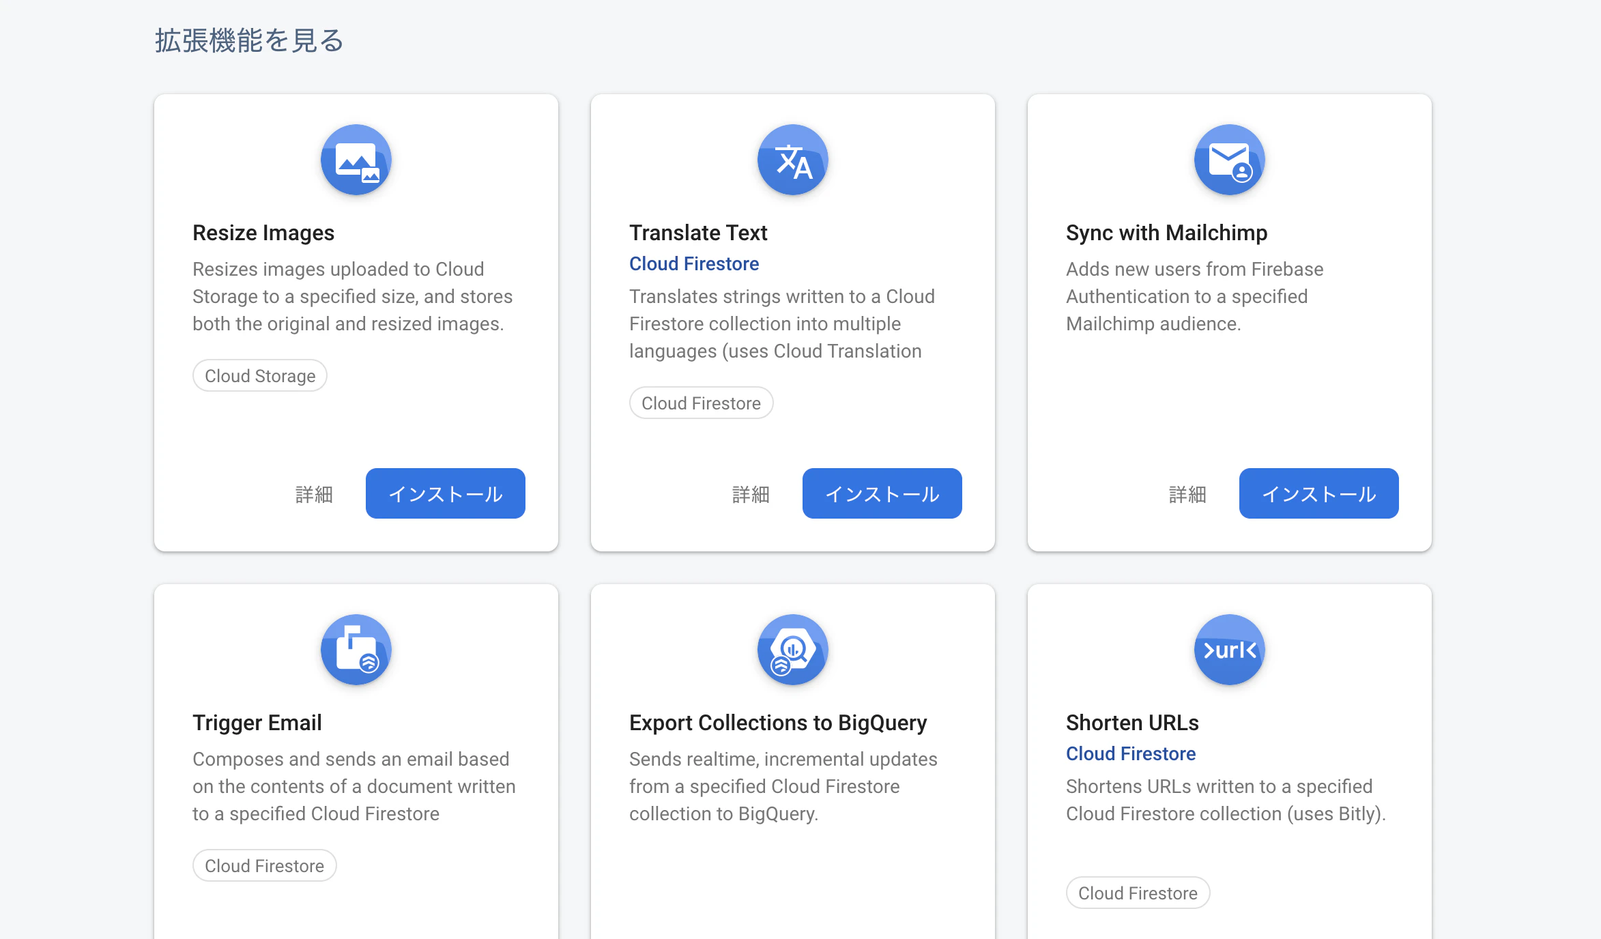Click the Shorten URLs icon
1601x939 pixels.
tap(1230, 650)
